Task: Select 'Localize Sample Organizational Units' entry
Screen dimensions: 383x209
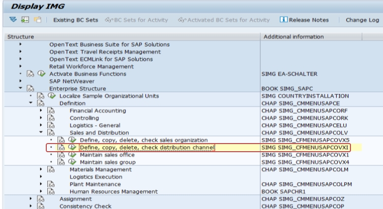Action: point(109,96)
